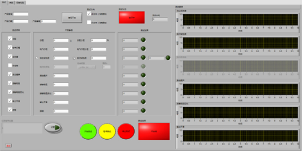The width and height of the screenshot is (302, 151).
Task: Click the small red-text exit button at bottom left
Action: pyautogui.click(x=8, y=146)
